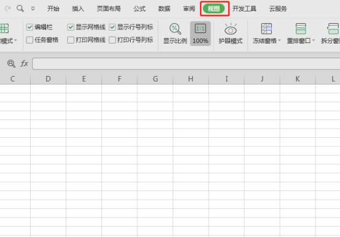Expand the quick access toolbar dropdown

[33, 9]
